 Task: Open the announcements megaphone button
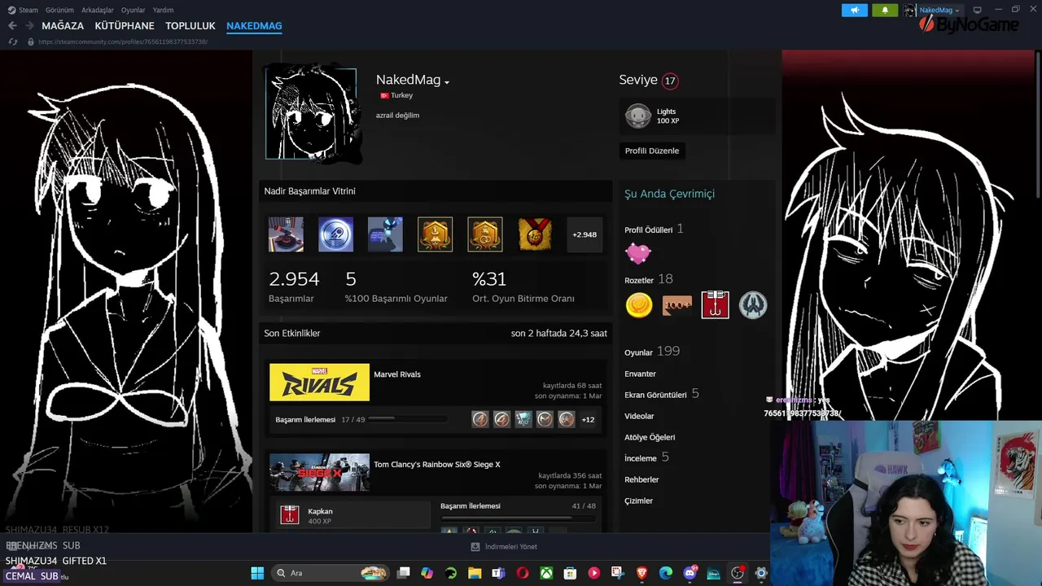[x=855, y=10]
